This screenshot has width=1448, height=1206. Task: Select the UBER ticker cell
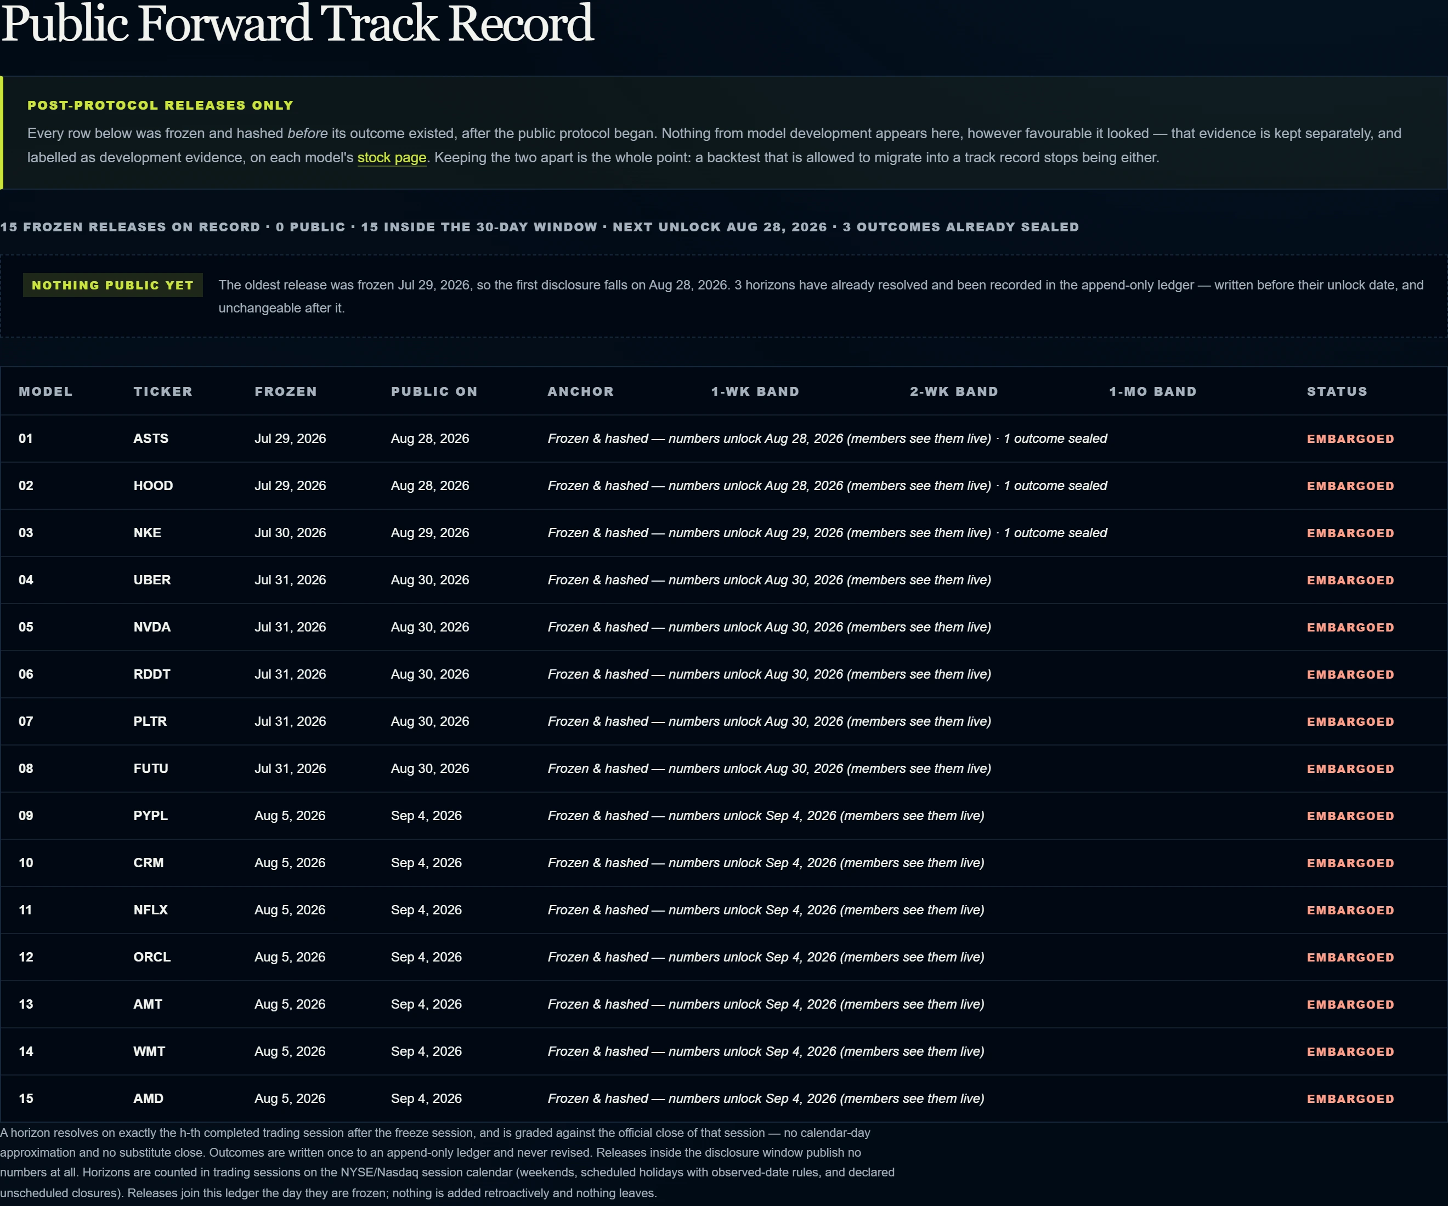point(152,581)
